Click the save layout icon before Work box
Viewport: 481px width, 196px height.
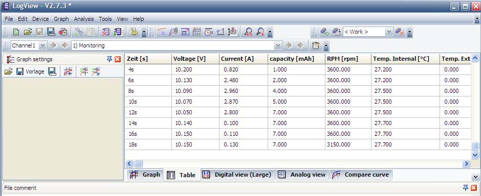[x=337, y=32]
